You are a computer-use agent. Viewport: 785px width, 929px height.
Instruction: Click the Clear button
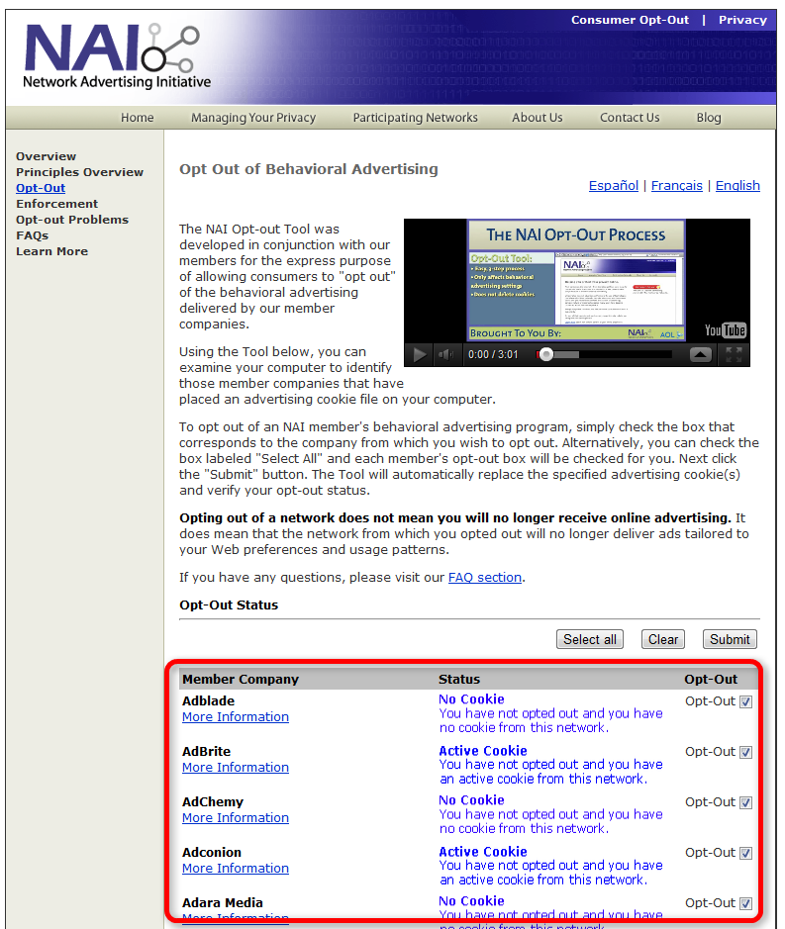pos(663,639)
